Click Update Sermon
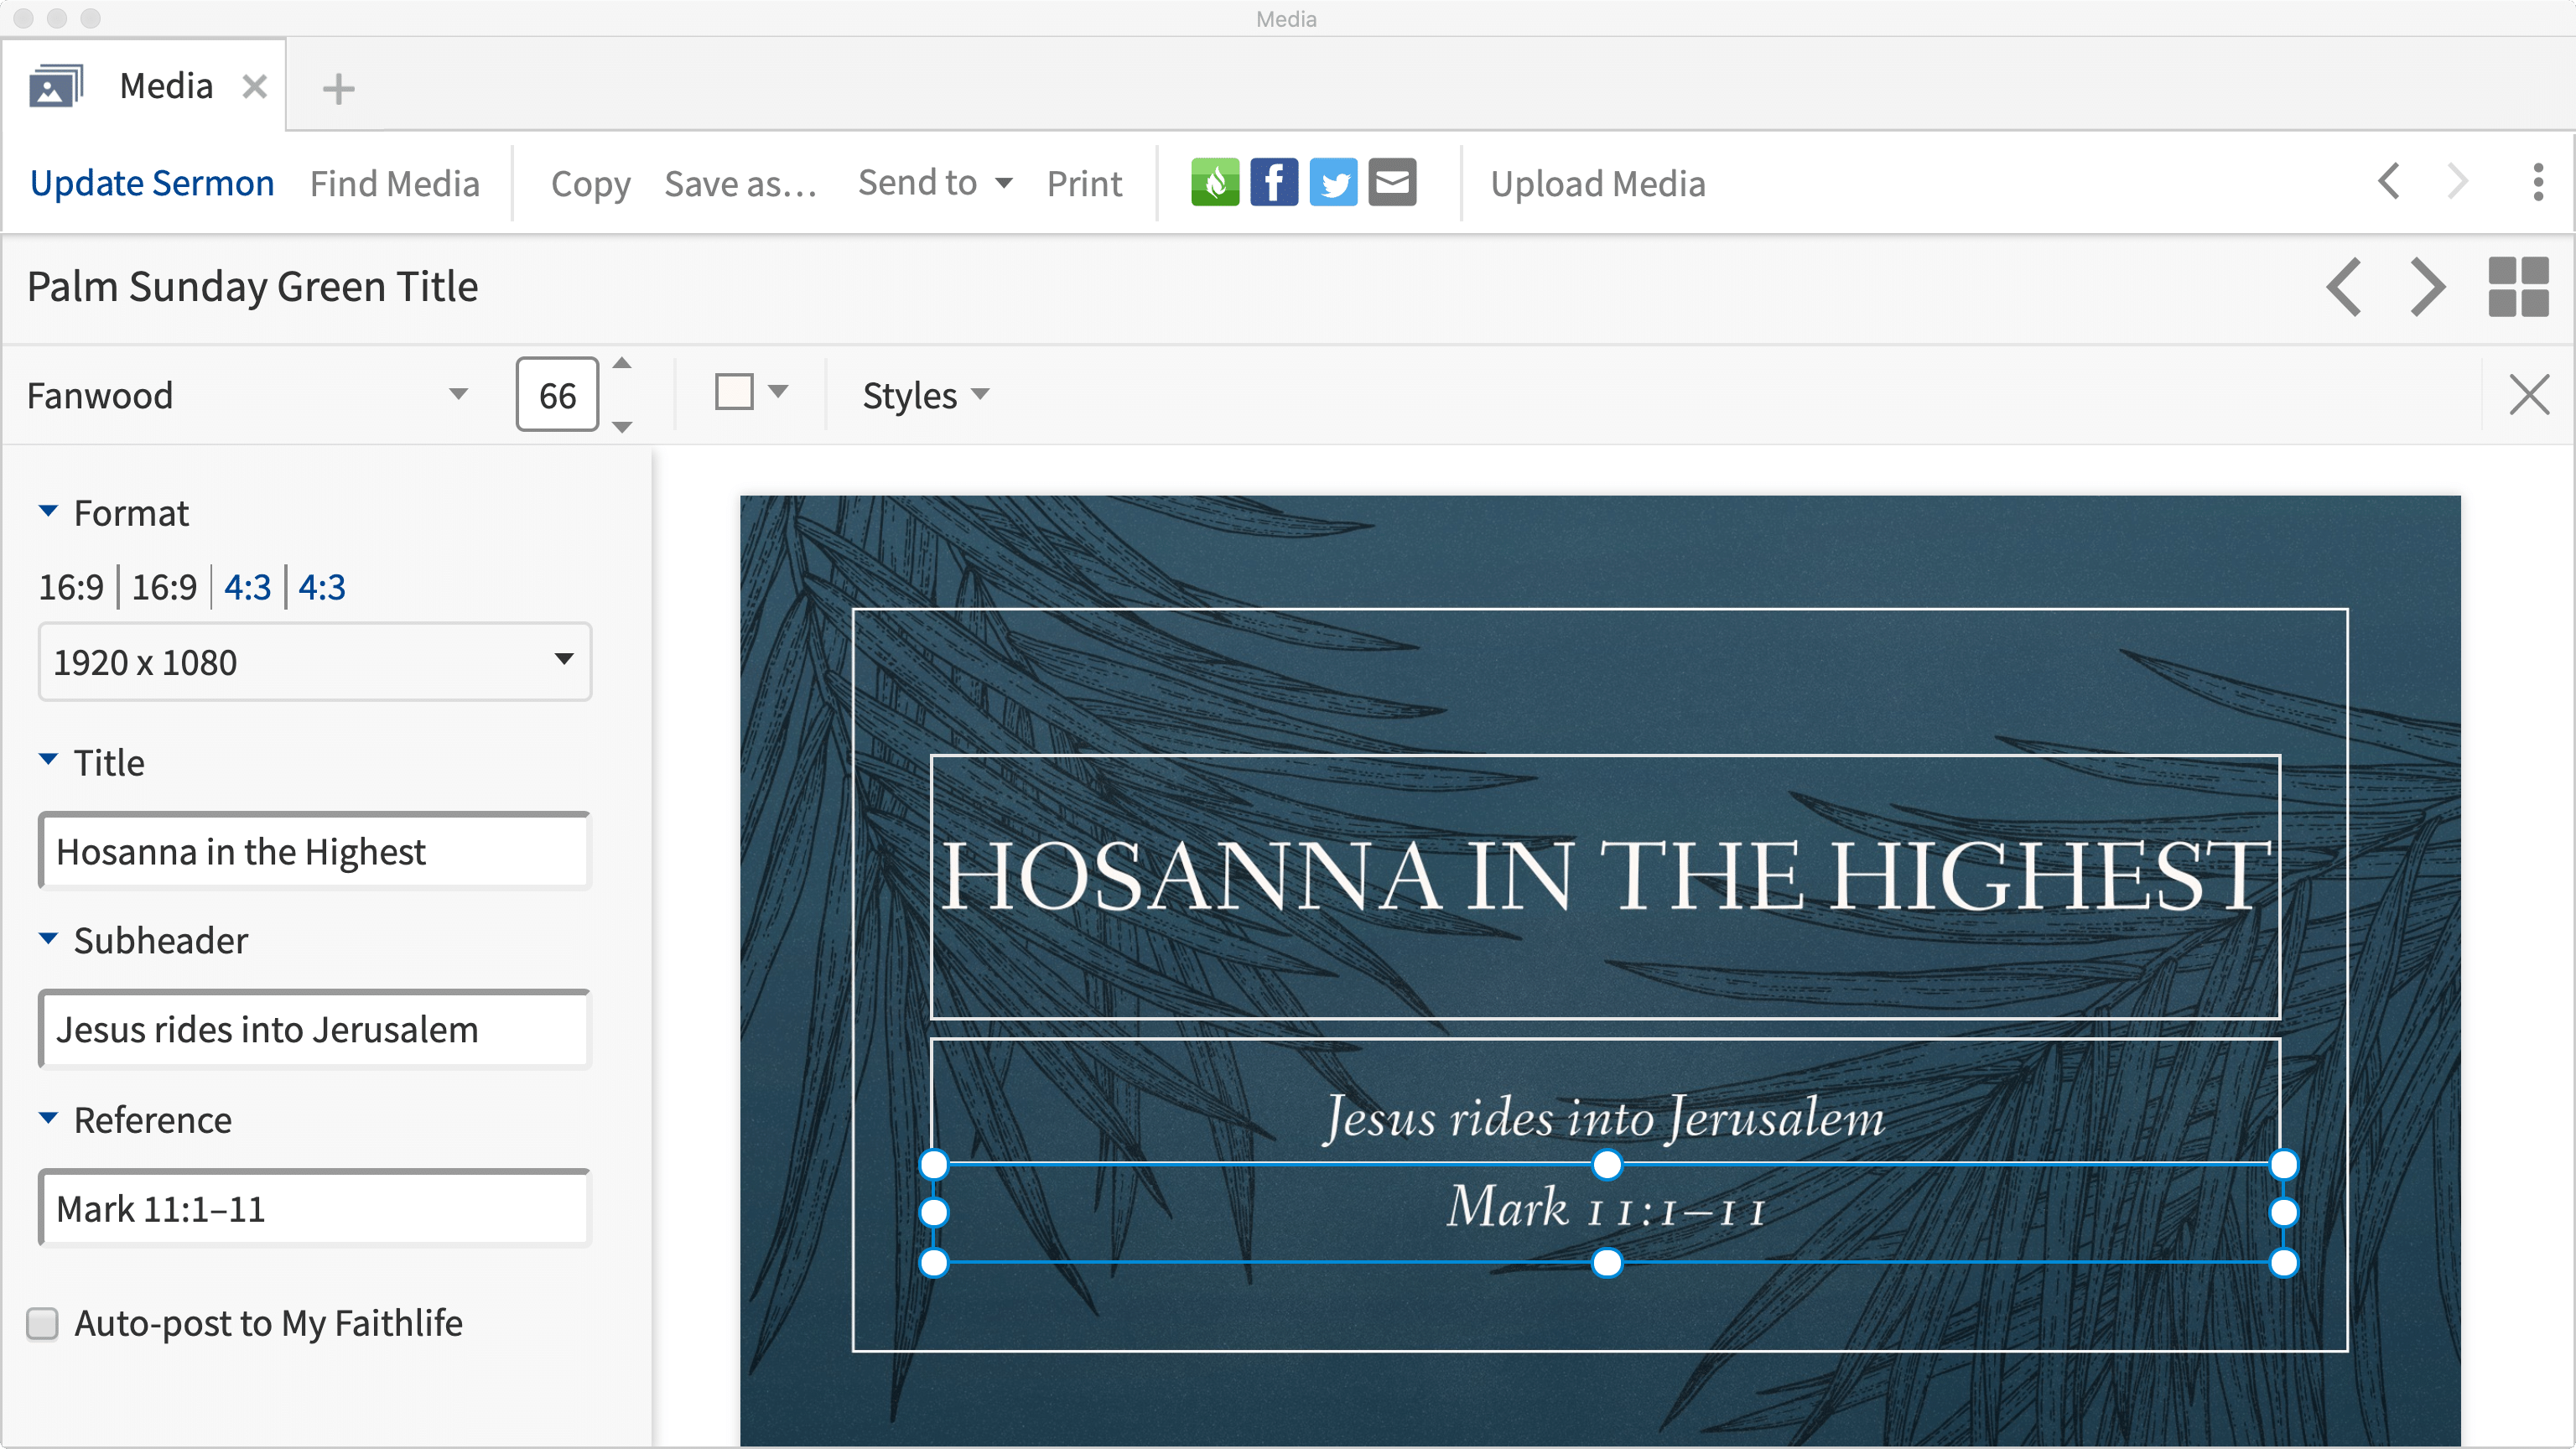This screenshot has width=2576, height=1449. (x=152, y=183)
